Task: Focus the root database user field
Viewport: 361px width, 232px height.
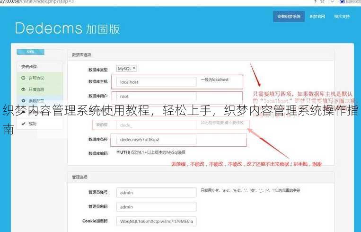Action: pyautogui.click(x=156, y=96)
